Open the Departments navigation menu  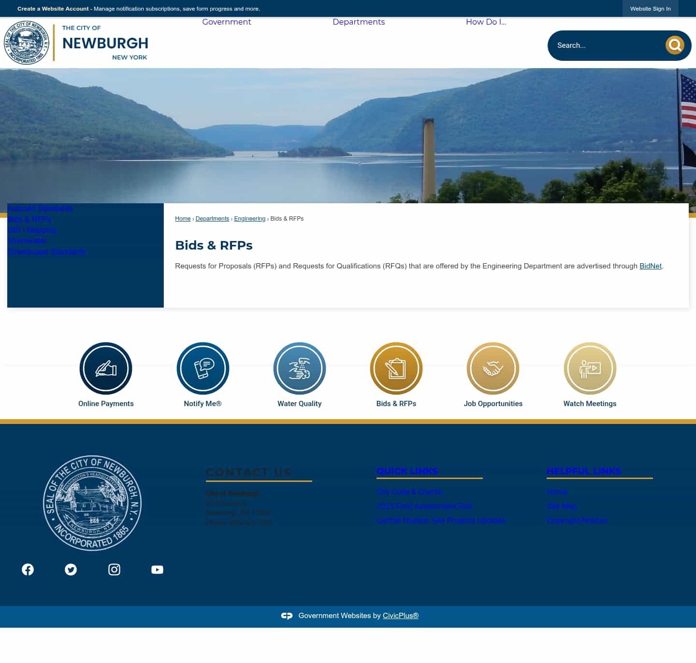[359, 22]
